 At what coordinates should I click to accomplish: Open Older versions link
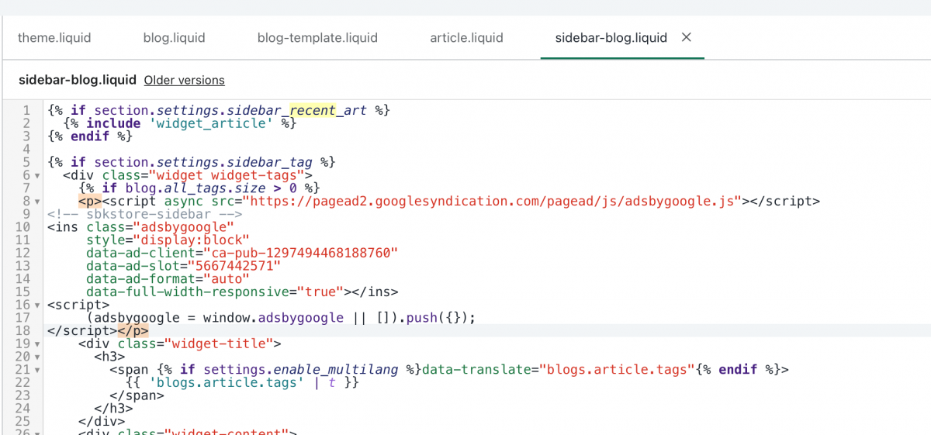pyautogui.click(x=184, y=80)
